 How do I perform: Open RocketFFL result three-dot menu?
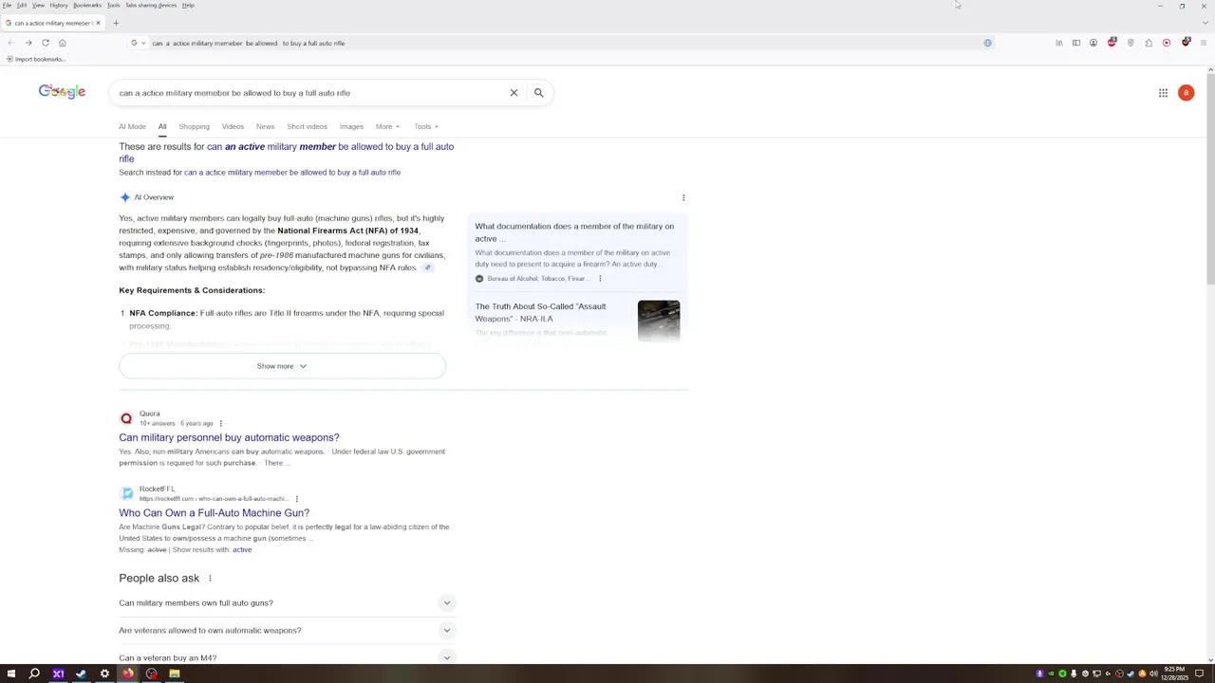(296, 499)
